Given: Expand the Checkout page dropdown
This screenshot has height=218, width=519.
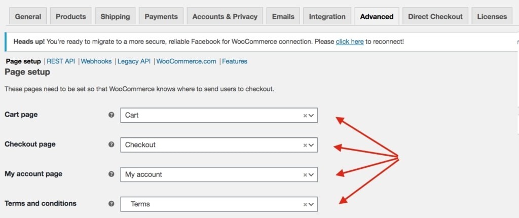Looking at the screenshot, I should point(312,145).
